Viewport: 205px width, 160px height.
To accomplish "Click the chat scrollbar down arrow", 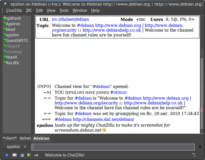I will 202,131.
